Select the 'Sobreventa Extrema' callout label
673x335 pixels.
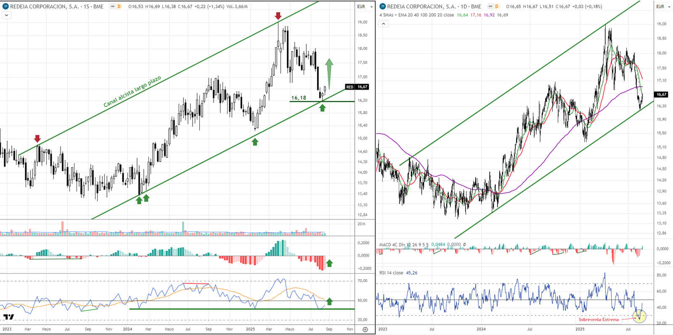pyautogui.click(x=599, y=319)
